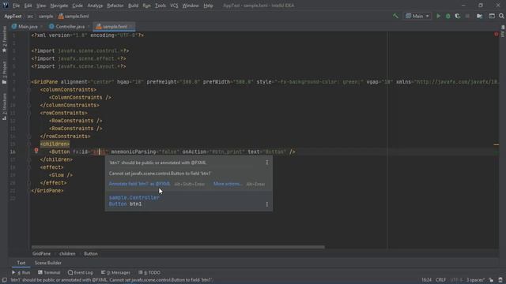Open Project Structure icon in toolbar
Screen dimensions: 506x284
tap(480, 16)
